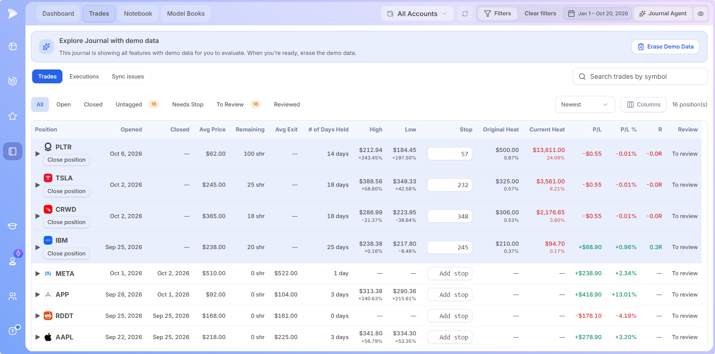715x354 pixels.
Task: Toggle the eye visibility icon in header
Action: pyautogui.click(x=700, y=14)
